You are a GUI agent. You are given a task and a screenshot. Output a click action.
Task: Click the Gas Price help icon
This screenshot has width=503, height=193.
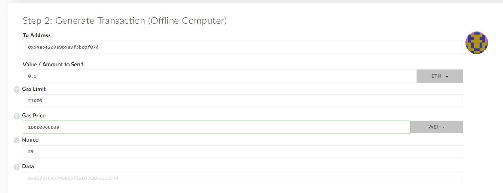(x=17, y=116)
